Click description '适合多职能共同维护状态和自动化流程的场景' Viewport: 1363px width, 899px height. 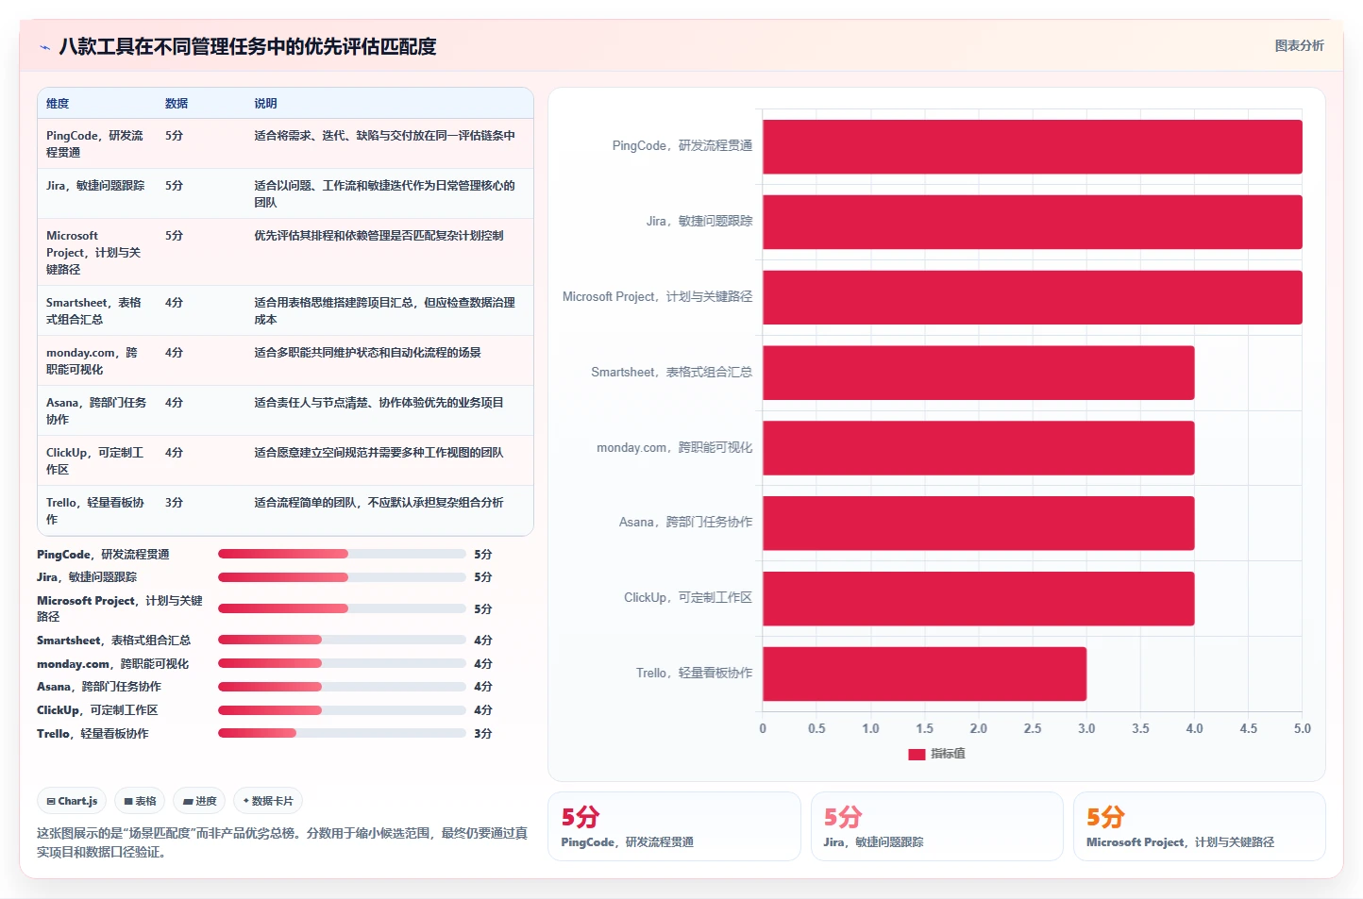(x=367, y=353)
